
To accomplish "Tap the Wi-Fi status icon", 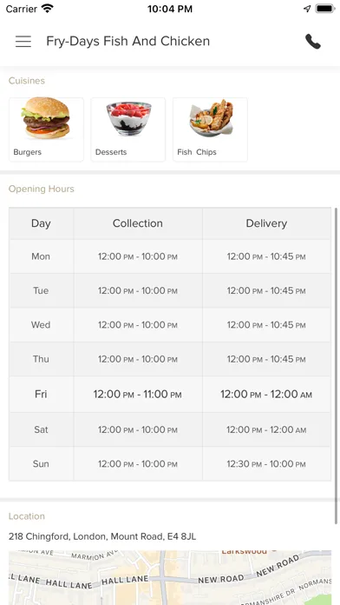I will (48, 9).
